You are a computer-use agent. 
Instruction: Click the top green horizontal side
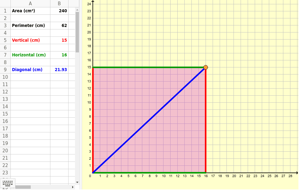click(x=149, y=67)
